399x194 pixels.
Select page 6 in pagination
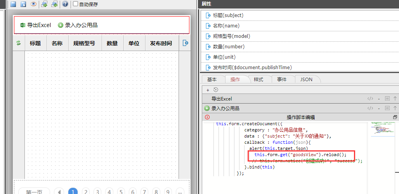(133, 192)
